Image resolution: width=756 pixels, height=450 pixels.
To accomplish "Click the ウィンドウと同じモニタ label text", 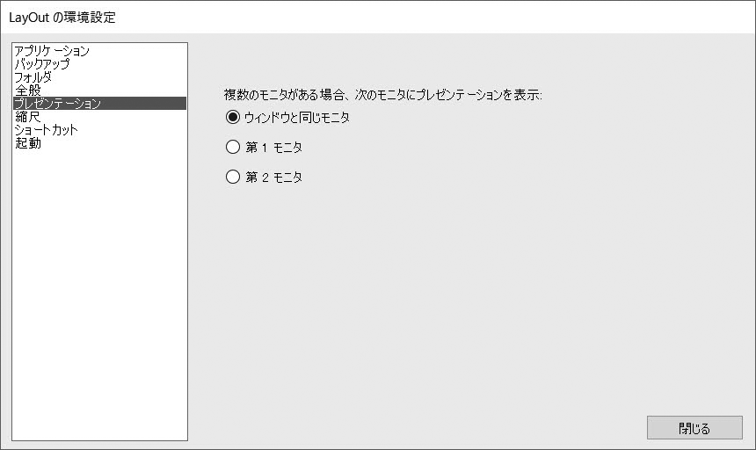I will pos(296,117).
